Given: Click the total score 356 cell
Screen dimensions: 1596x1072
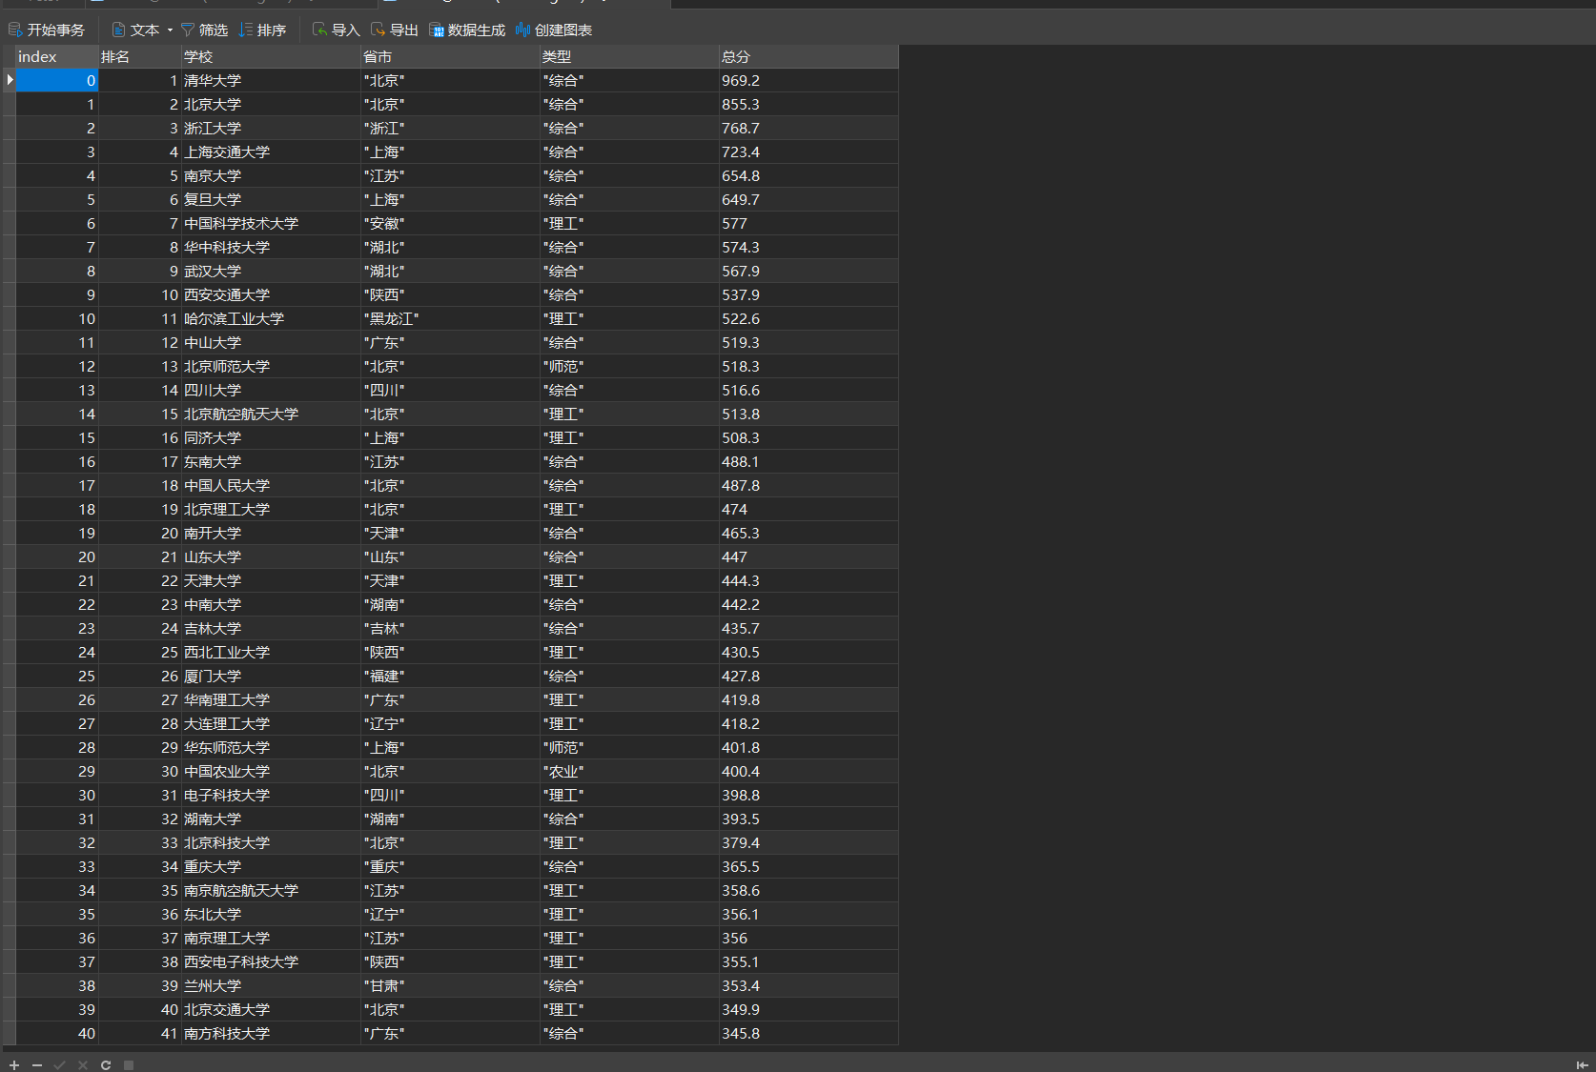Looking at the screenshot, I should click(808, 938).
